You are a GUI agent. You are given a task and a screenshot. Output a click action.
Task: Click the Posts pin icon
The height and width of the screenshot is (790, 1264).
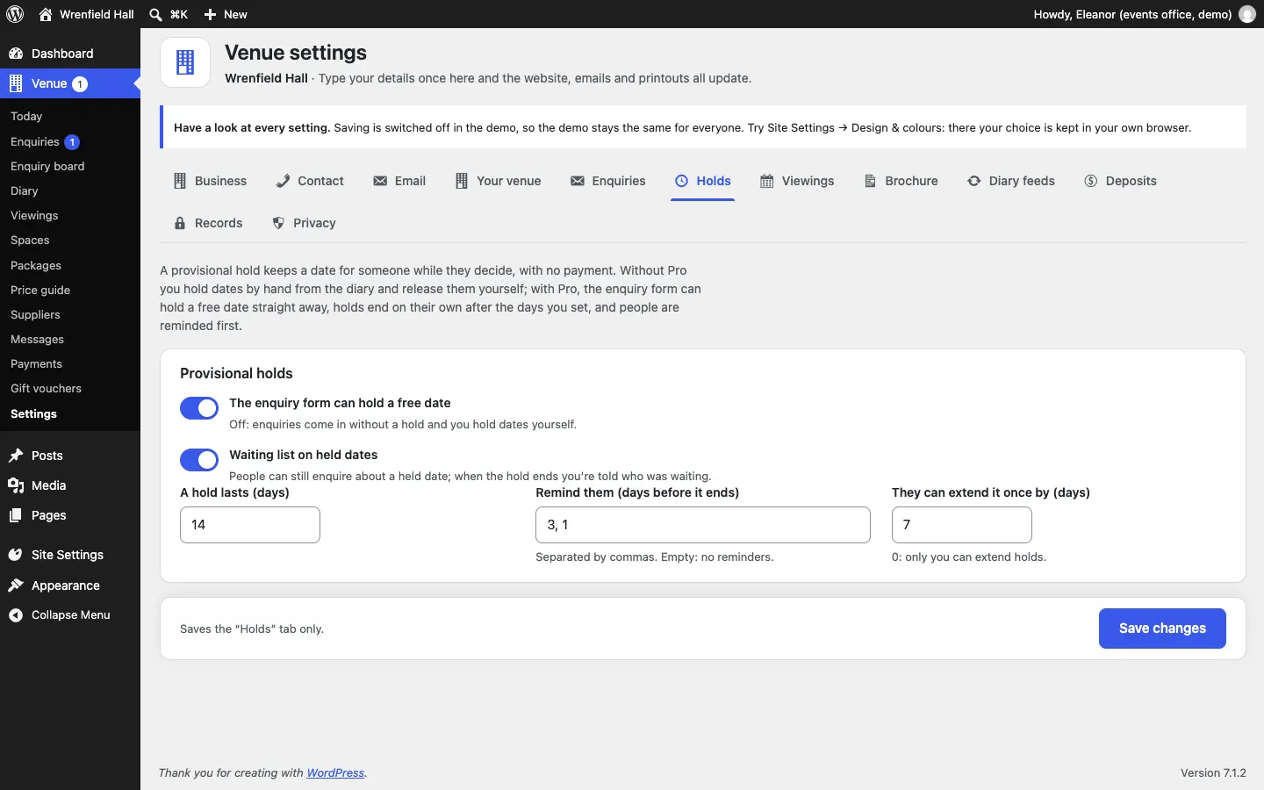coord(16,456)
